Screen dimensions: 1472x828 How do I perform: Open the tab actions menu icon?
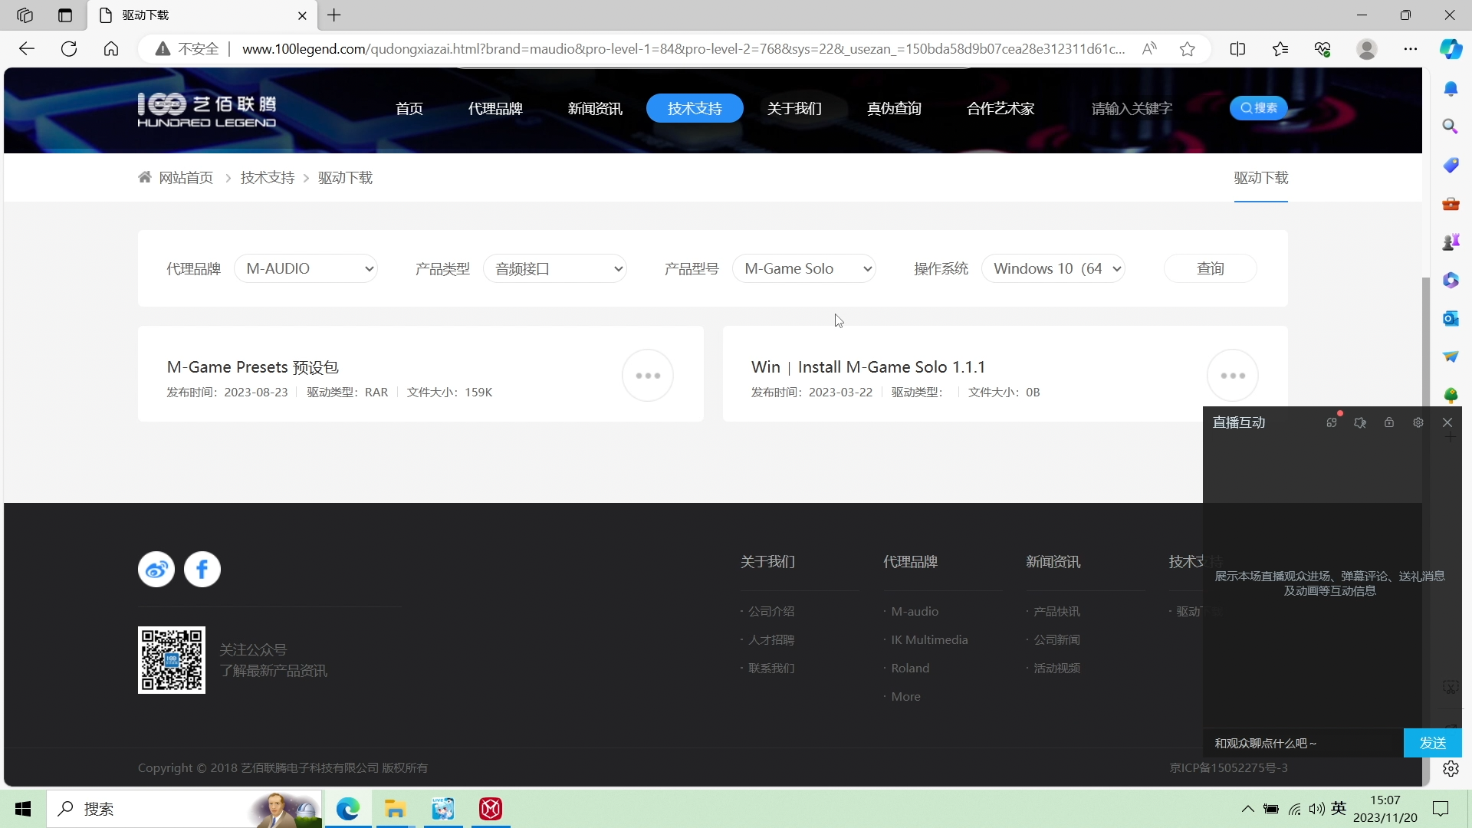click(x=65, y=15)
